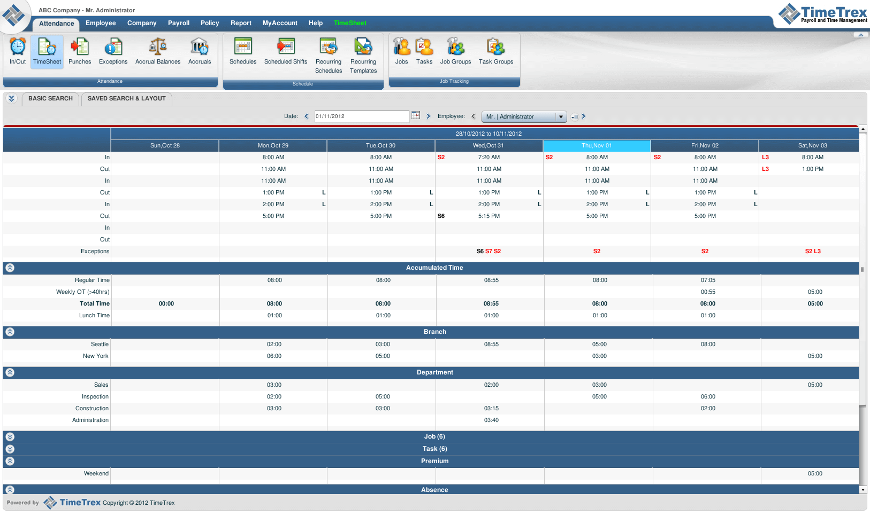Open the Task Groups icon
This screenshot has height=516, width=870.
point(495,48)
